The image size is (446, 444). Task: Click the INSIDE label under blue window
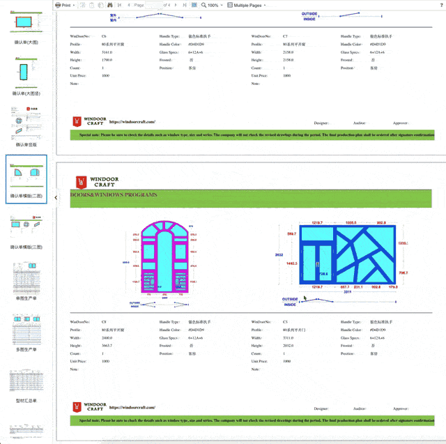pyautogui.click(x=290, y=305)
